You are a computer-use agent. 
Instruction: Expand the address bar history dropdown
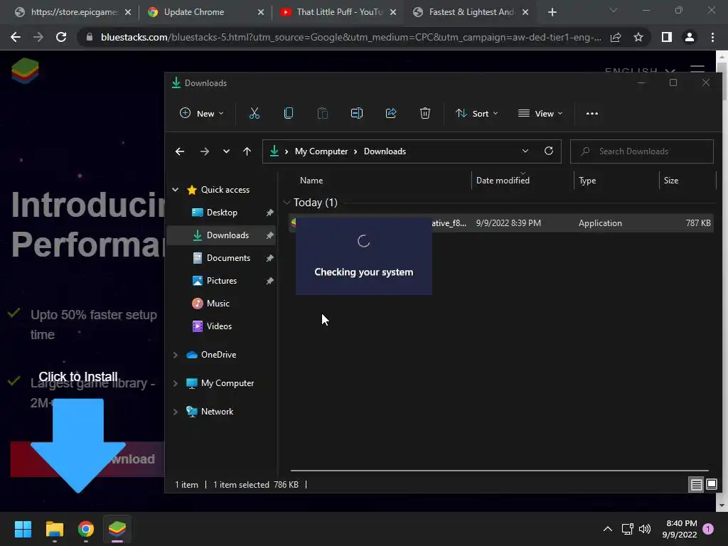525,151
